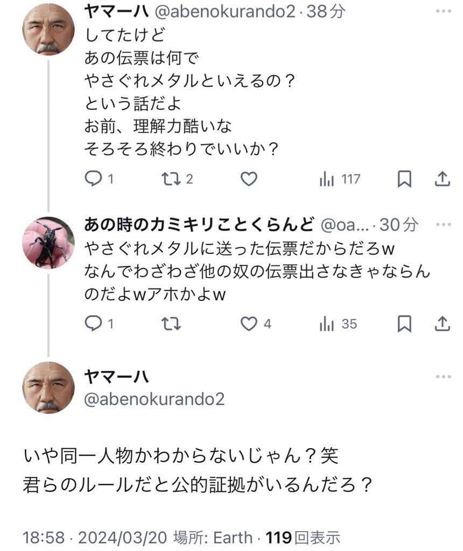The height and width of the screenshot is (551, 463).
Task: Bookmark the カミキリ user's tweet
Action: [404, 324]
